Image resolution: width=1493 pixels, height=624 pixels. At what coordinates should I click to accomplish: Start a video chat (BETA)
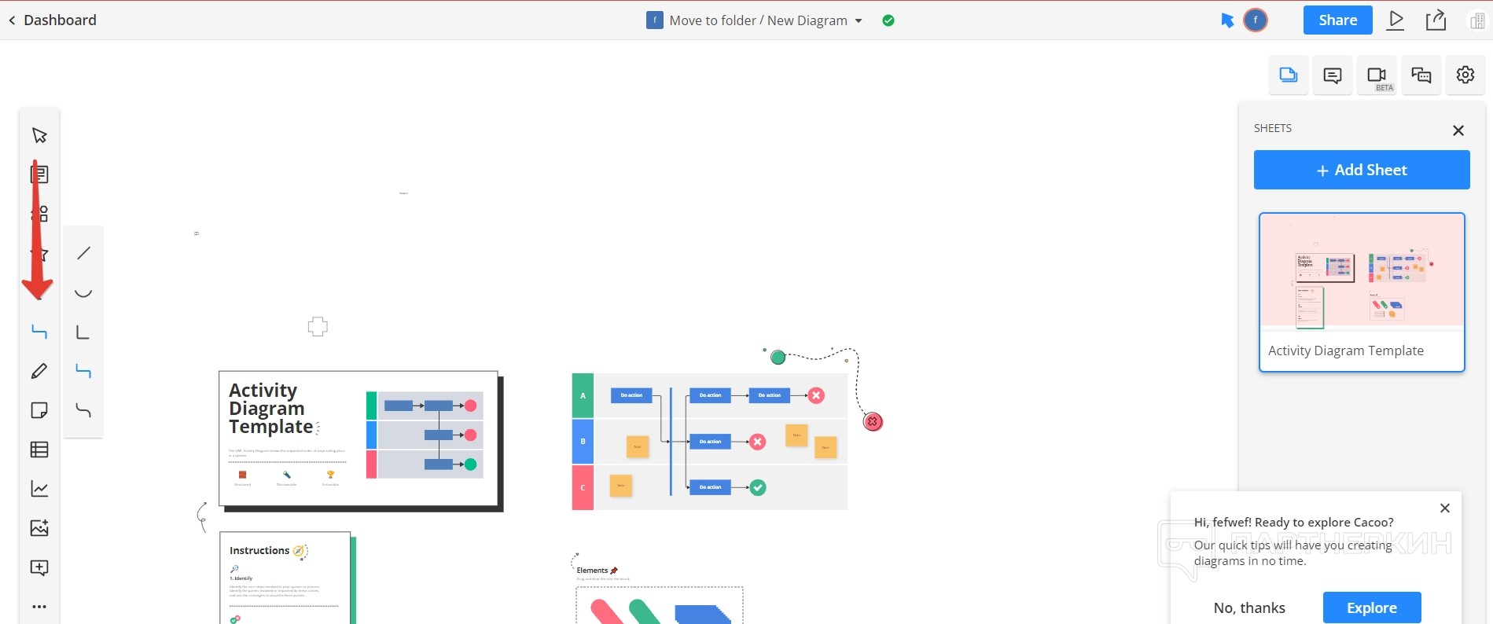(x=1377, y=75)
